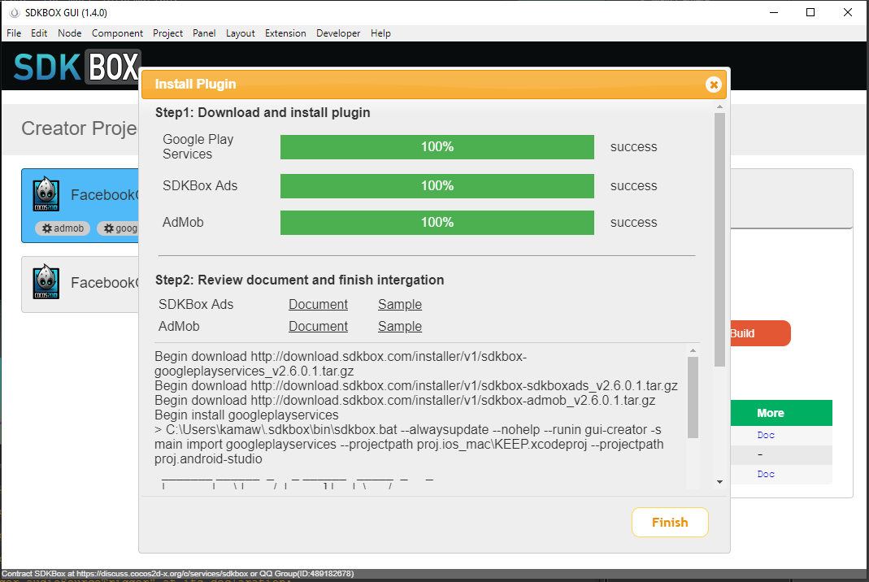Open the Node menu

pyautogui.click(x=69, y=33)
